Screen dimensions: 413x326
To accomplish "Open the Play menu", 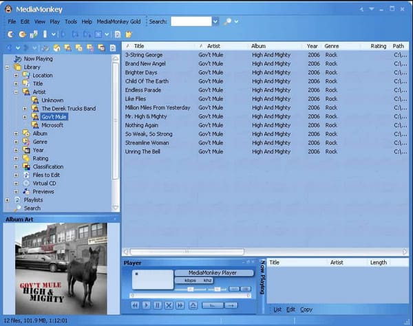I will 55,21.
